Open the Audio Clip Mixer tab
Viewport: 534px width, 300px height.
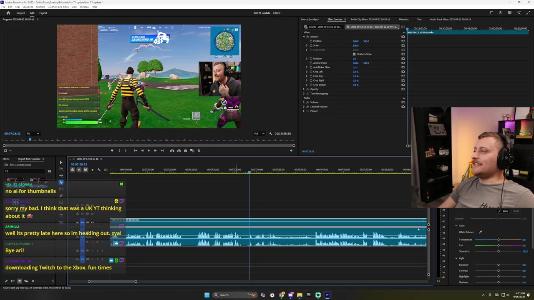tap(370, 19)
